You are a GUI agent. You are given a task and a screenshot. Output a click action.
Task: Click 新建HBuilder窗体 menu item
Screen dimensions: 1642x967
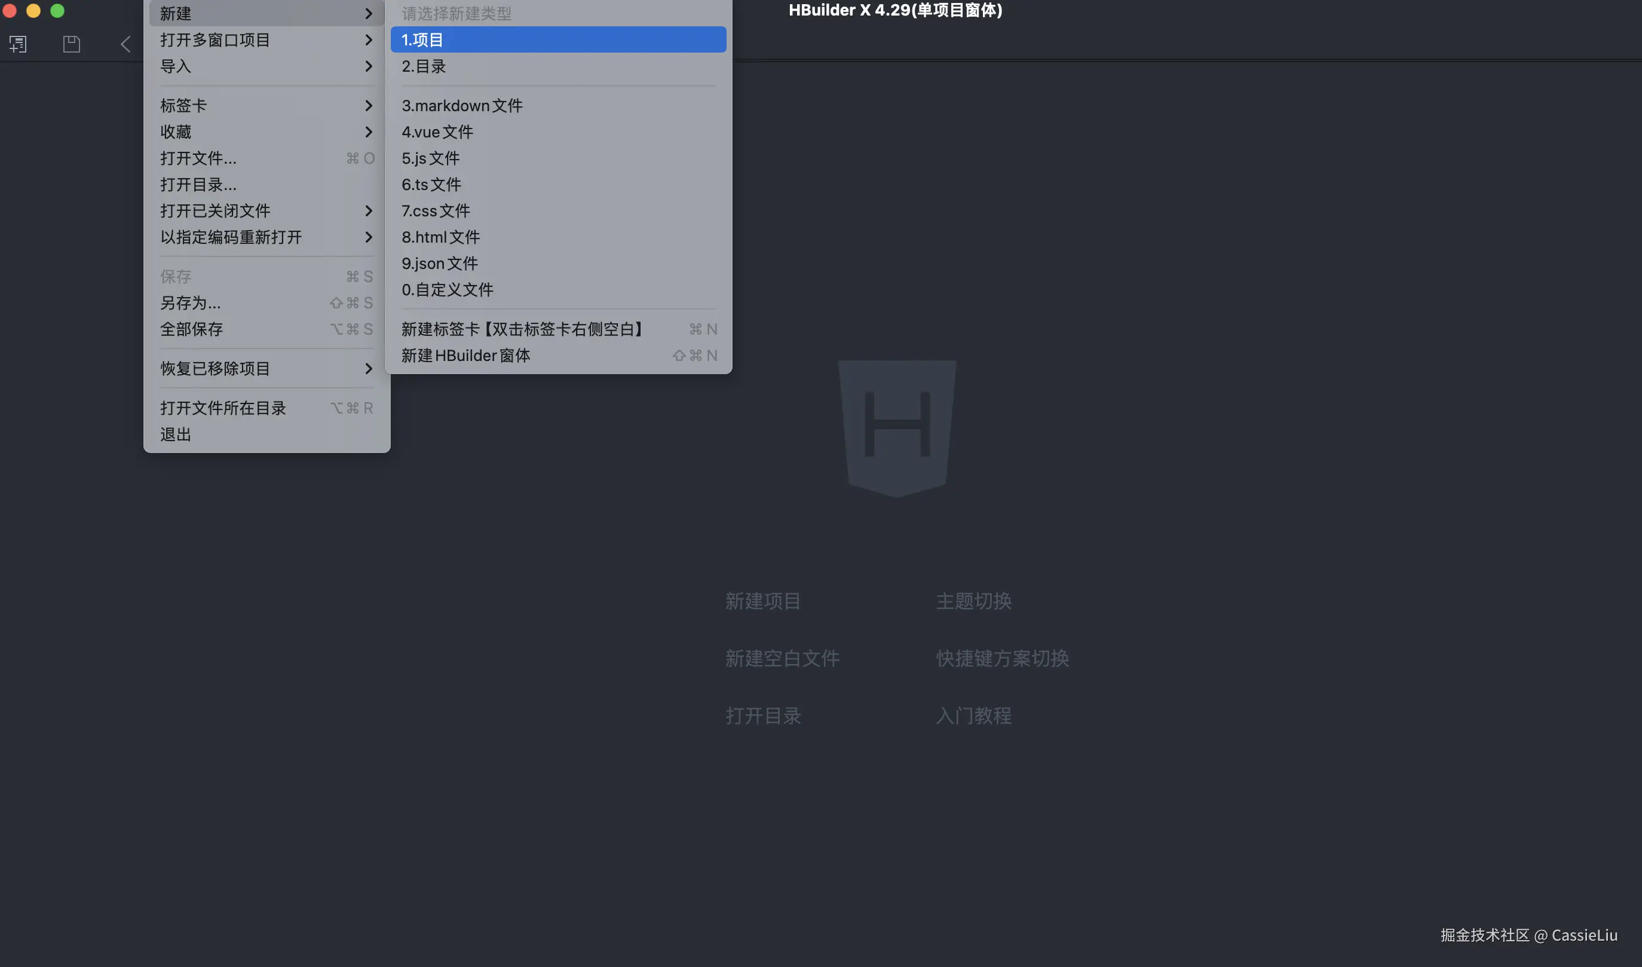(466, 356)
